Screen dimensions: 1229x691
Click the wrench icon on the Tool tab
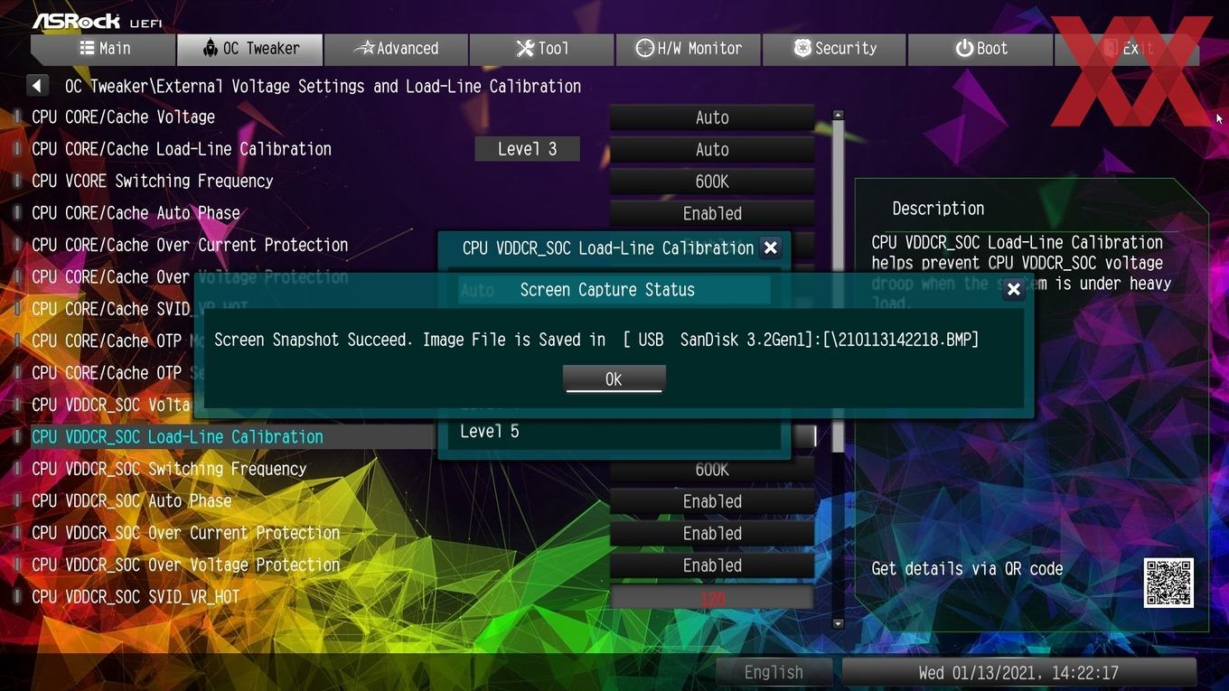coord(525,48)
